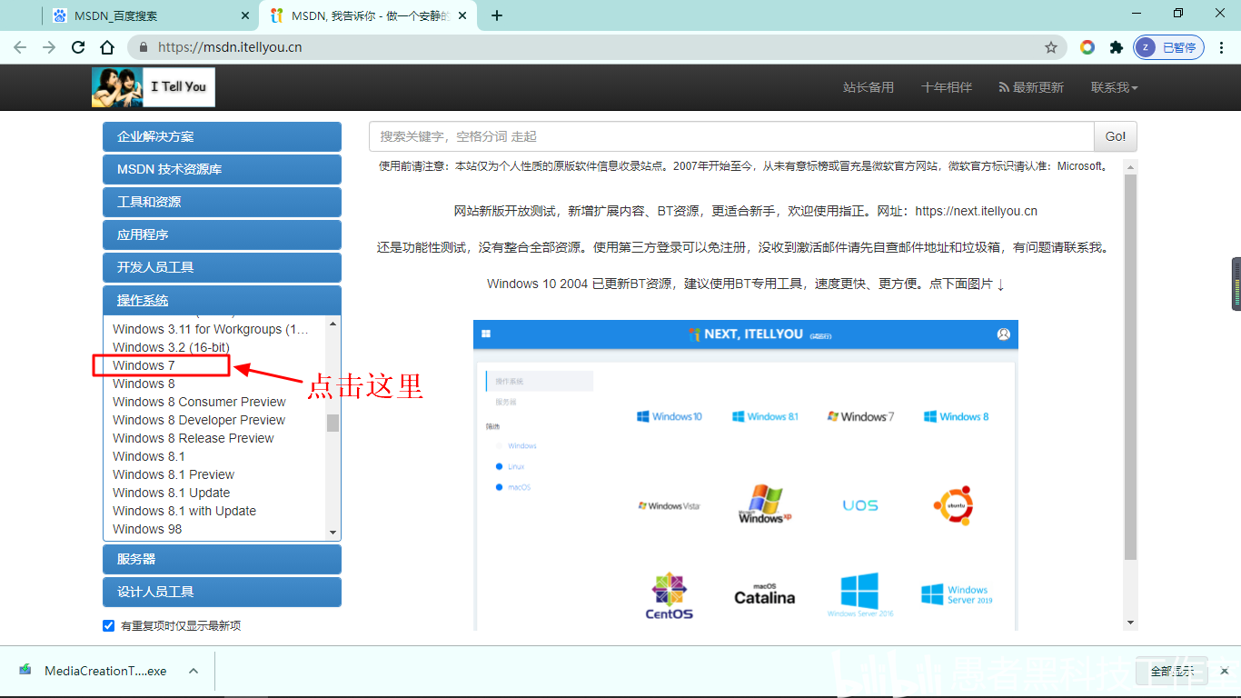
Task: Open 站长备用 in the navigation bar
Action: click(869, 87)
